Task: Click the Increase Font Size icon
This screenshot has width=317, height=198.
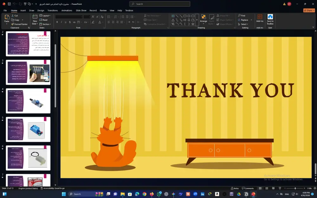Action: (x=93, y=16)
